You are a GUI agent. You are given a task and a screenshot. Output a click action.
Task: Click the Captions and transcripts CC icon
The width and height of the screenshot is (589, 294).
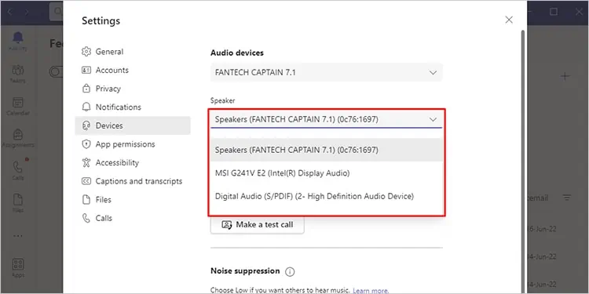coord(86,181)
